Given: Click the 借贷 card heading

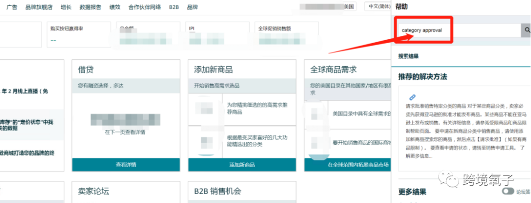Looking at the screenshot, I should tap(86, 70).
